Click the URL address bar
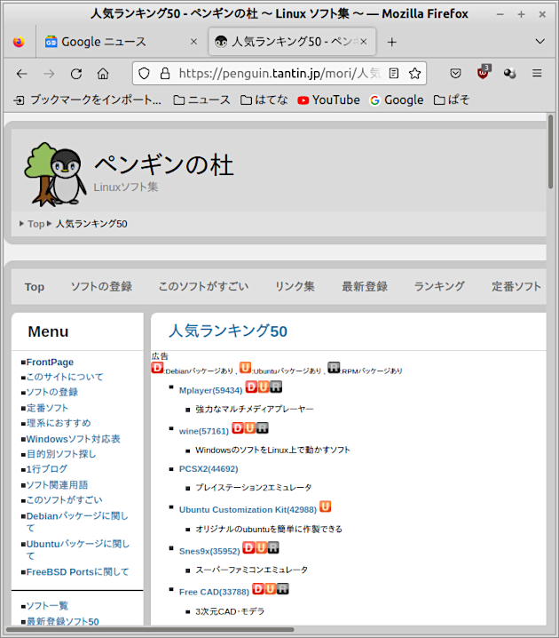The height and width of the screenshot is (638, 559). pos(279,74)
